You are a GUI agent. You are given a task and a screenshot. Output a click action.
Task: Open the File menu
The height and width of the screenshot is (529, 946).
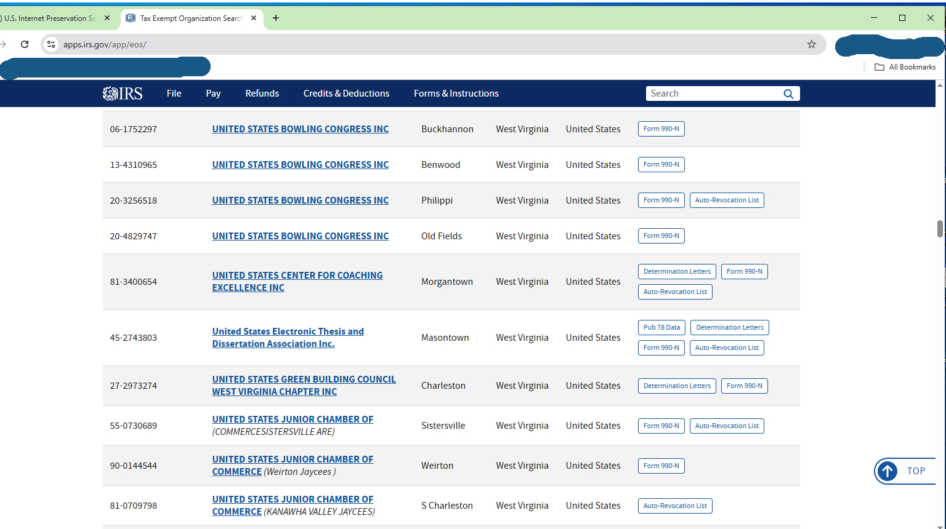click(174, 93)
